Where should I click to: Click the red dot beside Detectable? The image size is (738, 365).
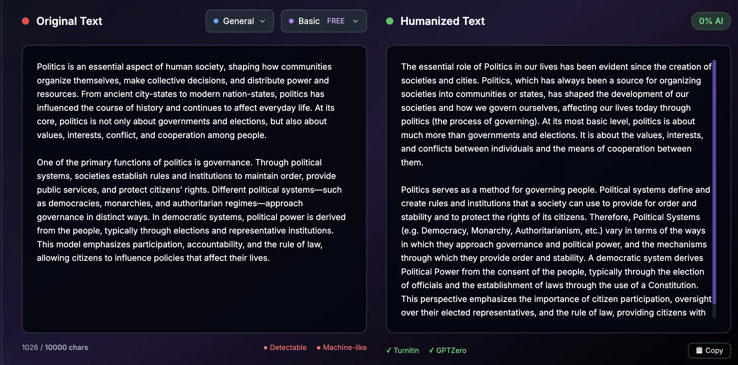pyautogui.click(x=265, y=348)
